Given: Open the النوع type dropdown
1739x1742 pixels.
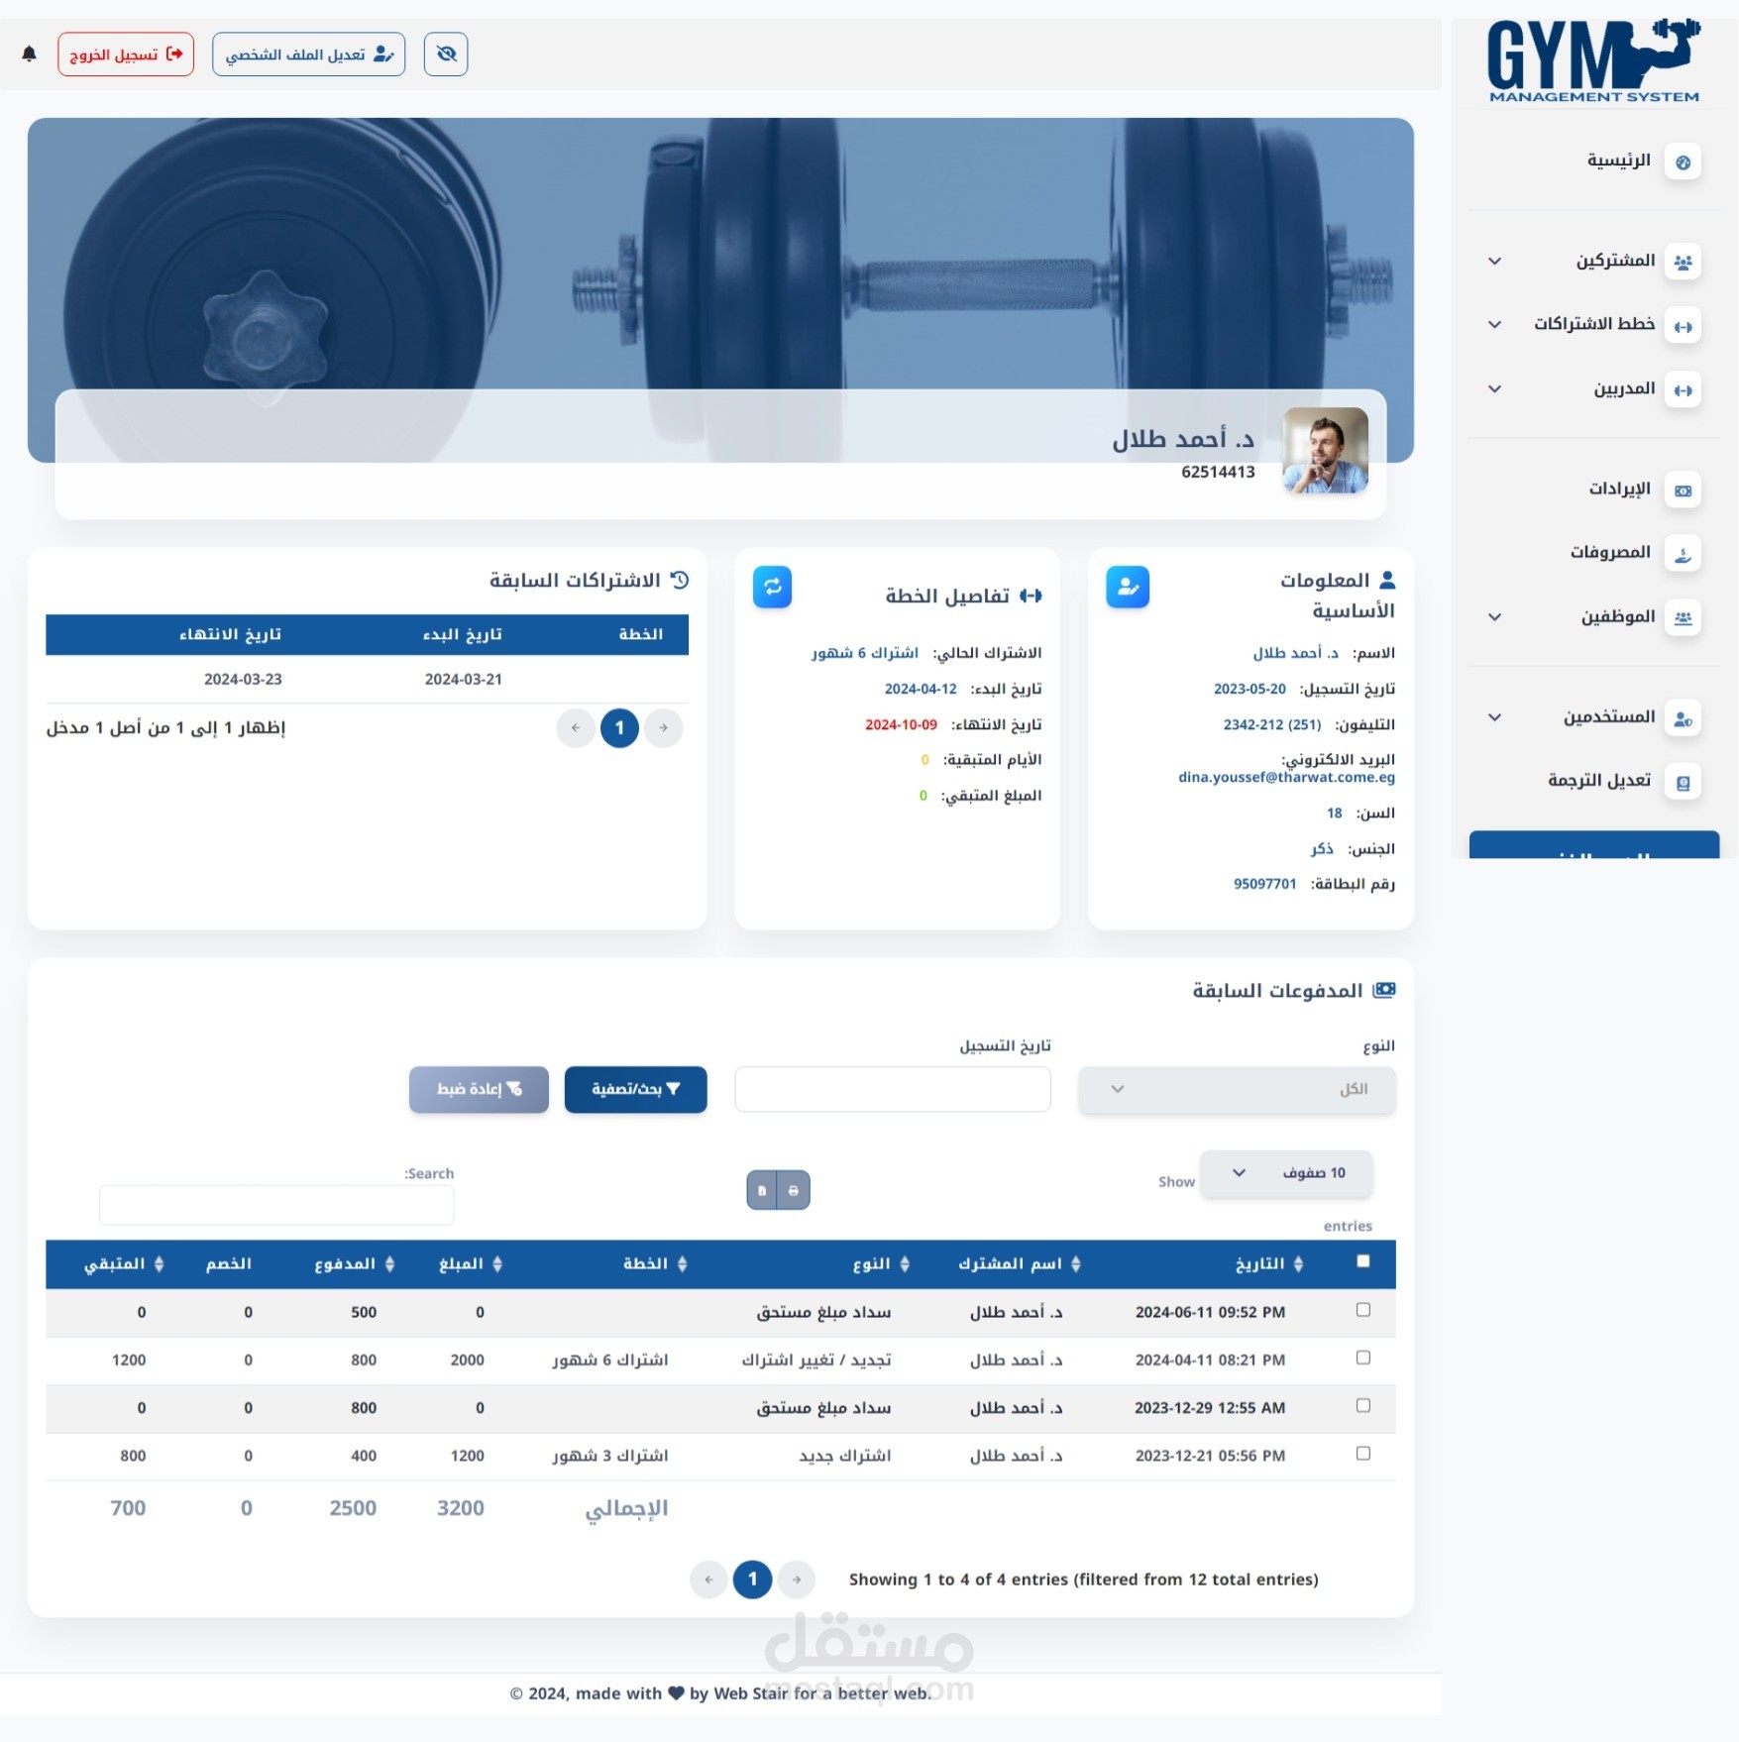Looking at the screenshot, I should click(1237, 1090).
